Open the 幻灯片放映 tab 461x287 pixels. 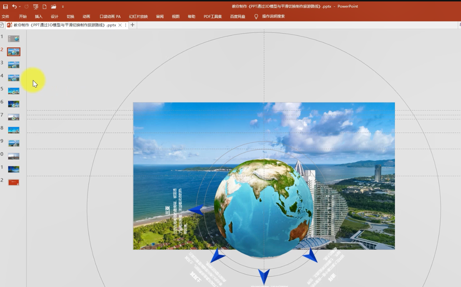tap(138, 16)
